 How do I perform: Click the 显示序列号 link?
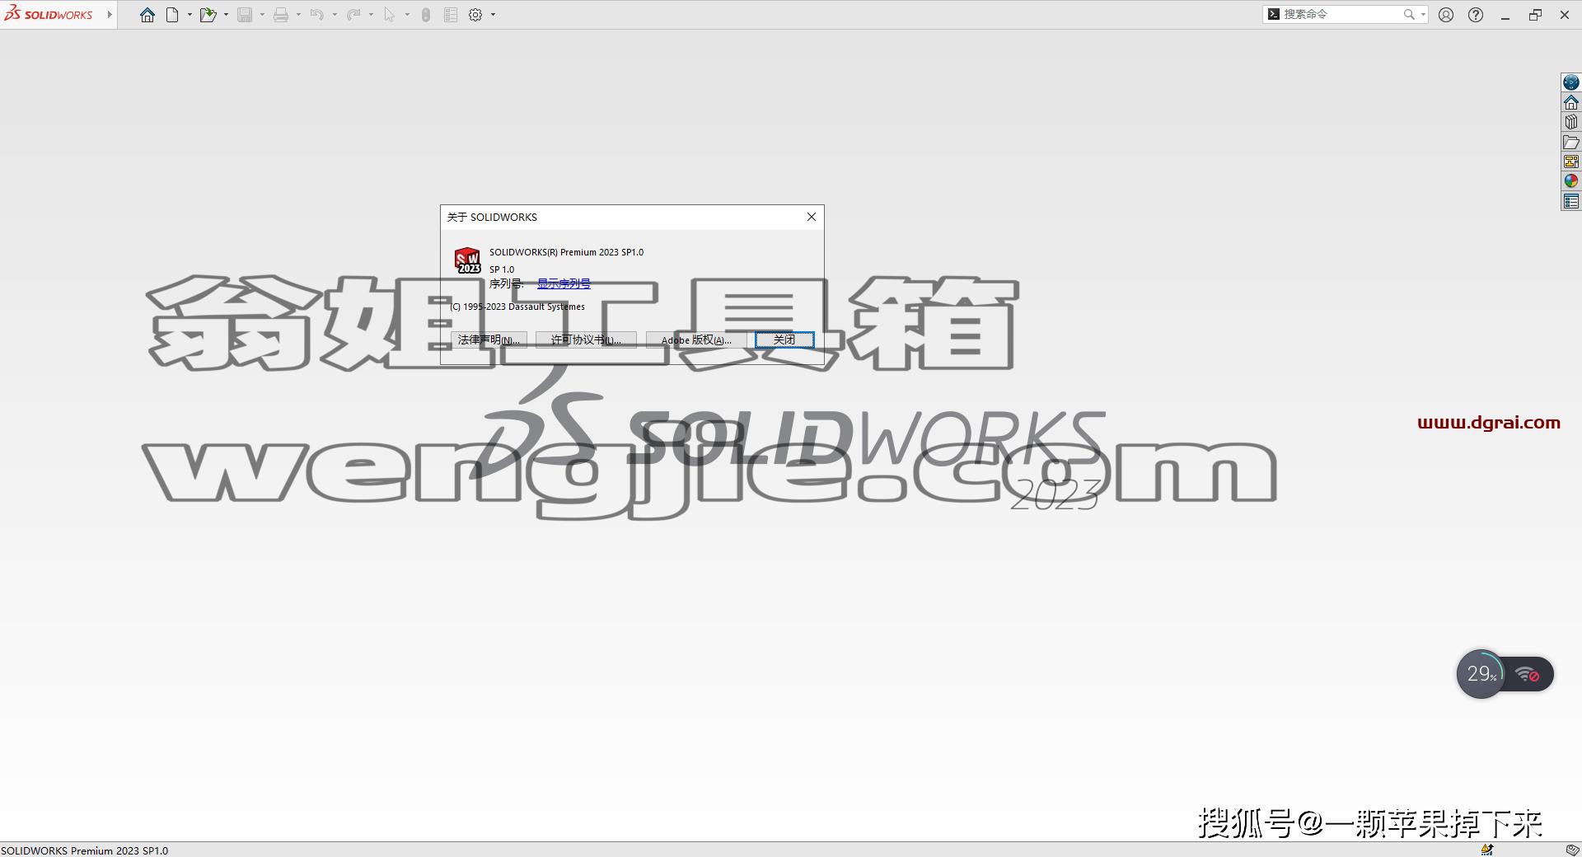(564, 283)
